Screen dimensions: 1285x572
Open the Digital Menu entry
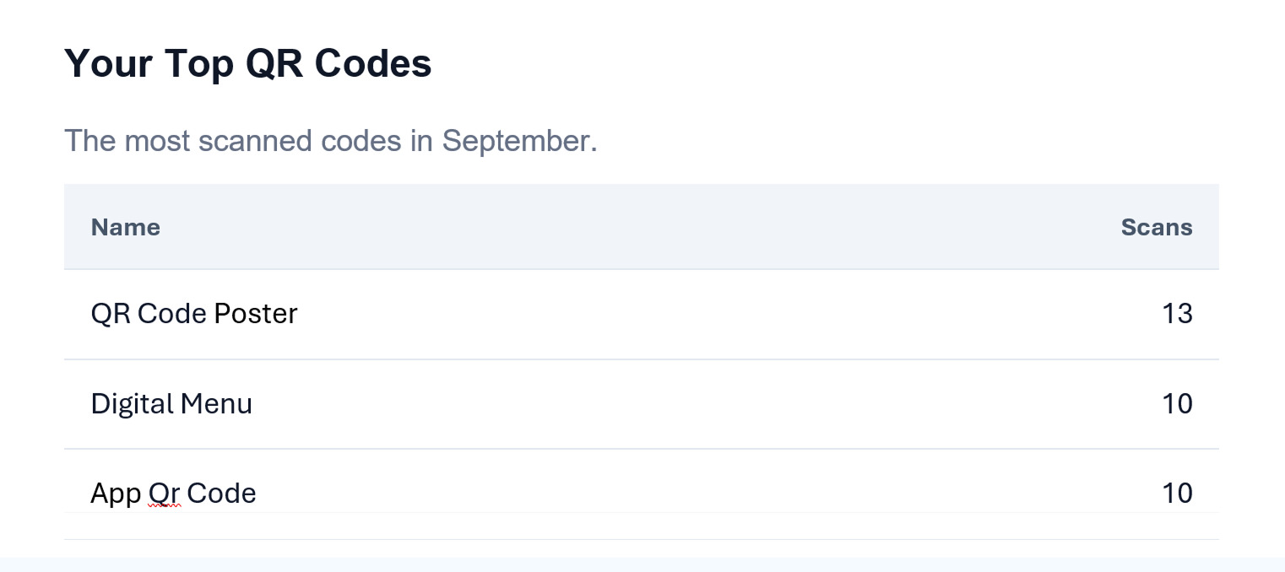point(171,404)
